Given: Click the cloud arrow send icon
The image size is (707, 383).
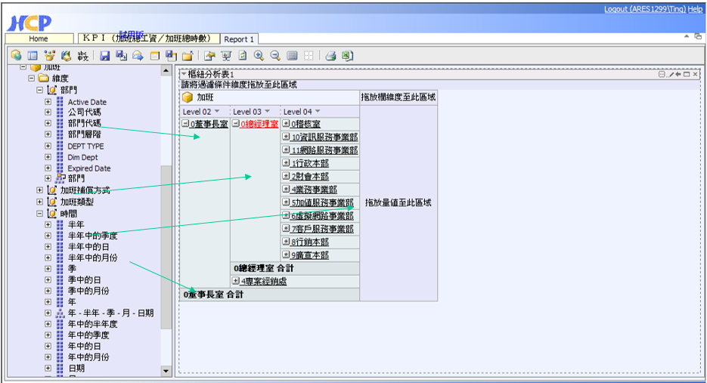Looking at the screenshot, I should 138,55.
